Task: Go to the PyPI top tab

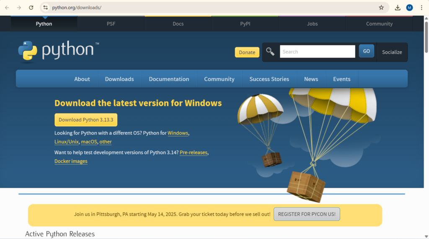Action: pos(245,24)
